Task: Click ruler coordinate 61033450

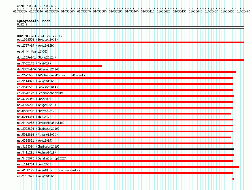Action: coord(212,11)
